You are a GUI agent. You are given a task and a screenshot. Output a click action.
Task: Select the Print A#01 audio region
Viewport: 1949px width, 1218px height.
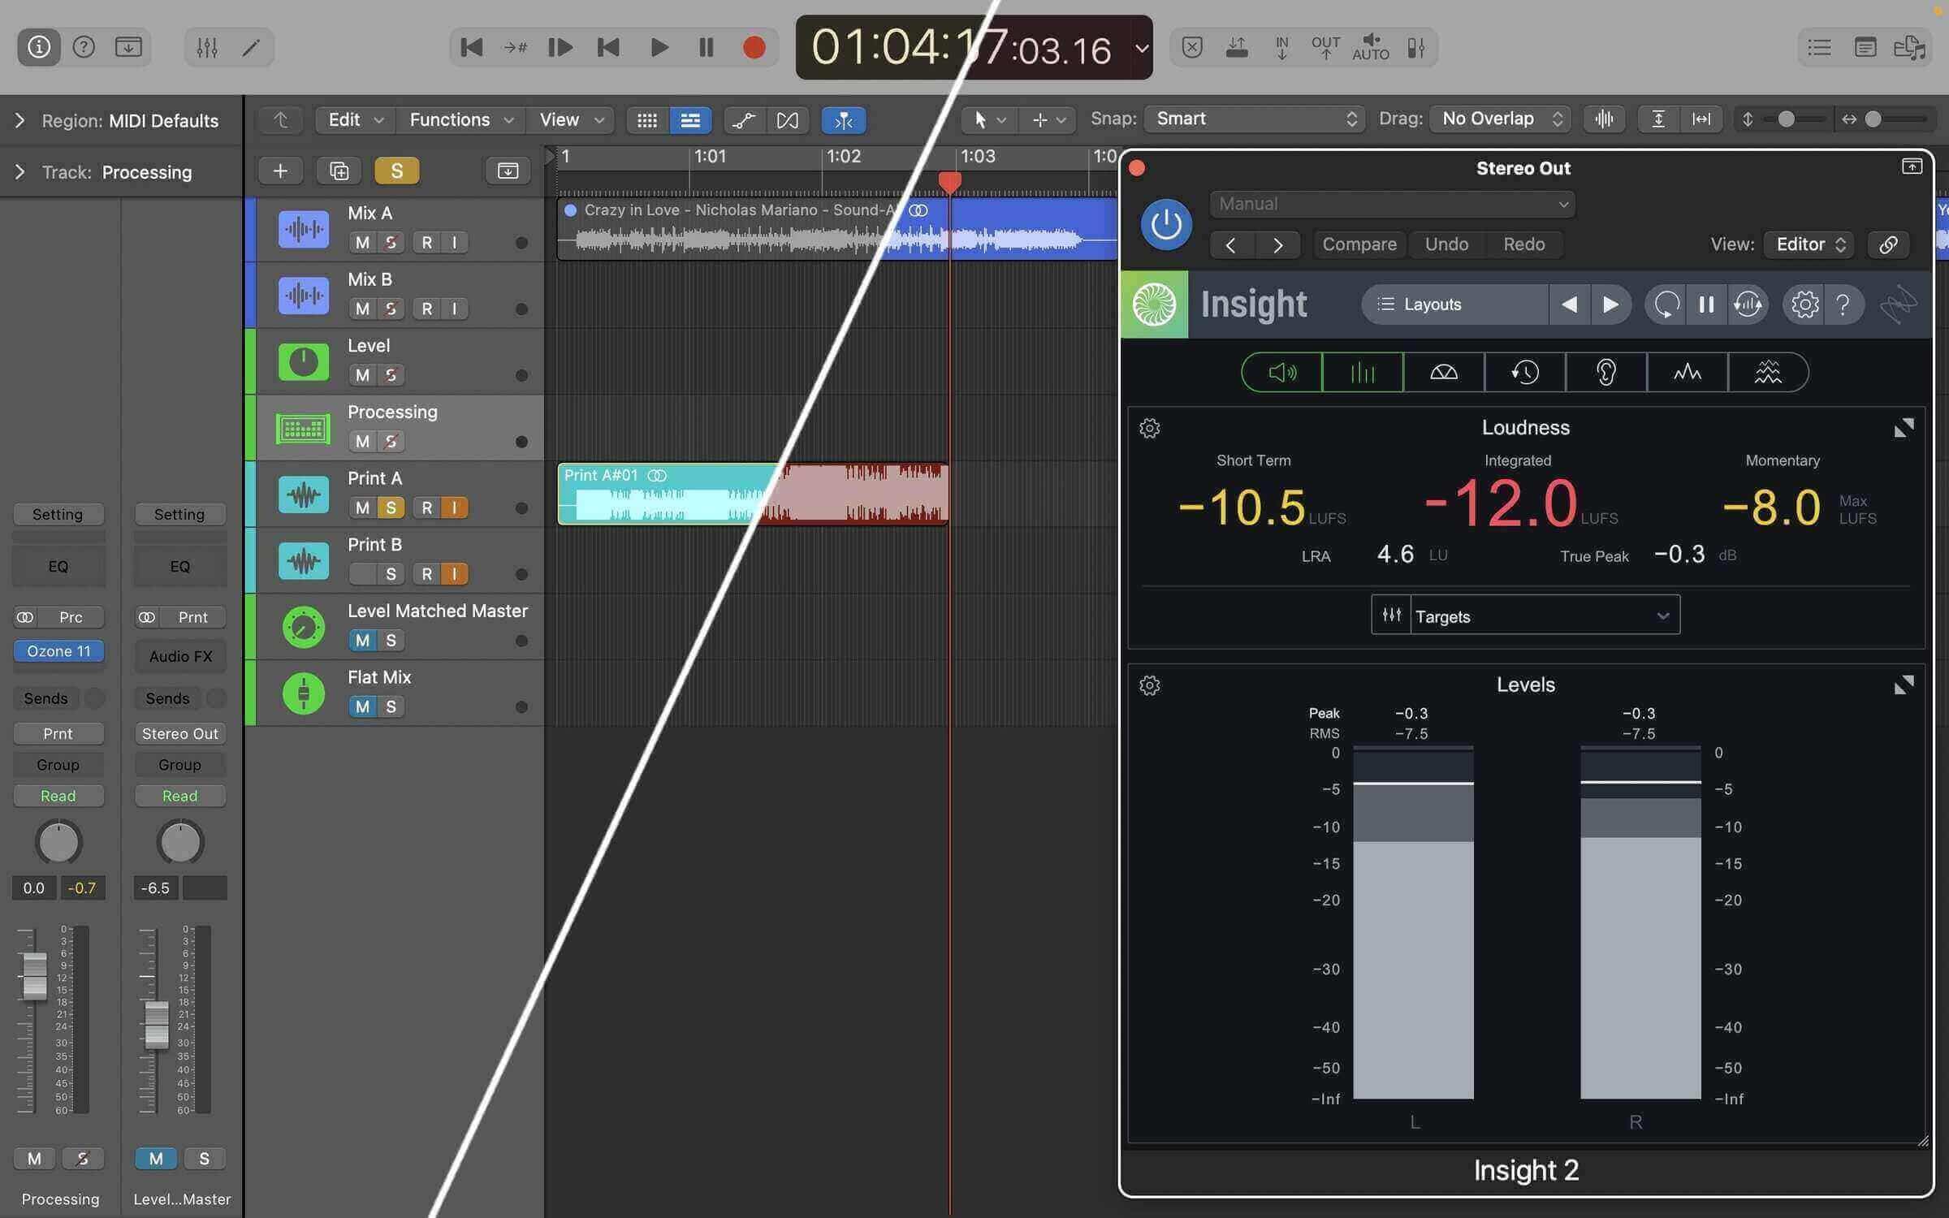tap(753, 494)
